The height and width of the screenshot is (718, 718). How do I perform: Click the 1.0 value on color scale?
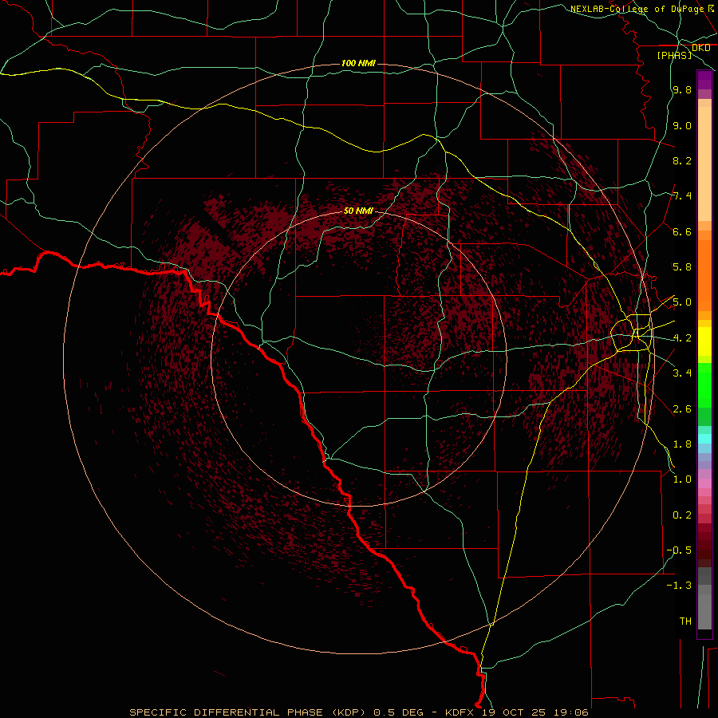tap(682, 479)
